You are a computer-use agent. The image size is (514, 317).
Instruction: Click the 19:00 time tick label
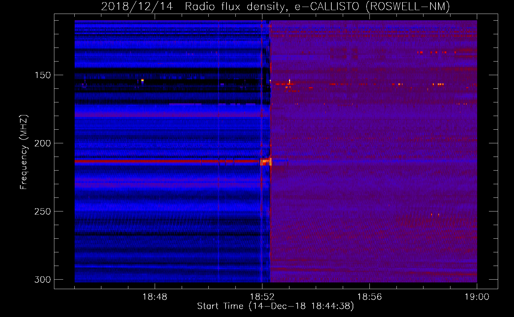coord(477,297)
